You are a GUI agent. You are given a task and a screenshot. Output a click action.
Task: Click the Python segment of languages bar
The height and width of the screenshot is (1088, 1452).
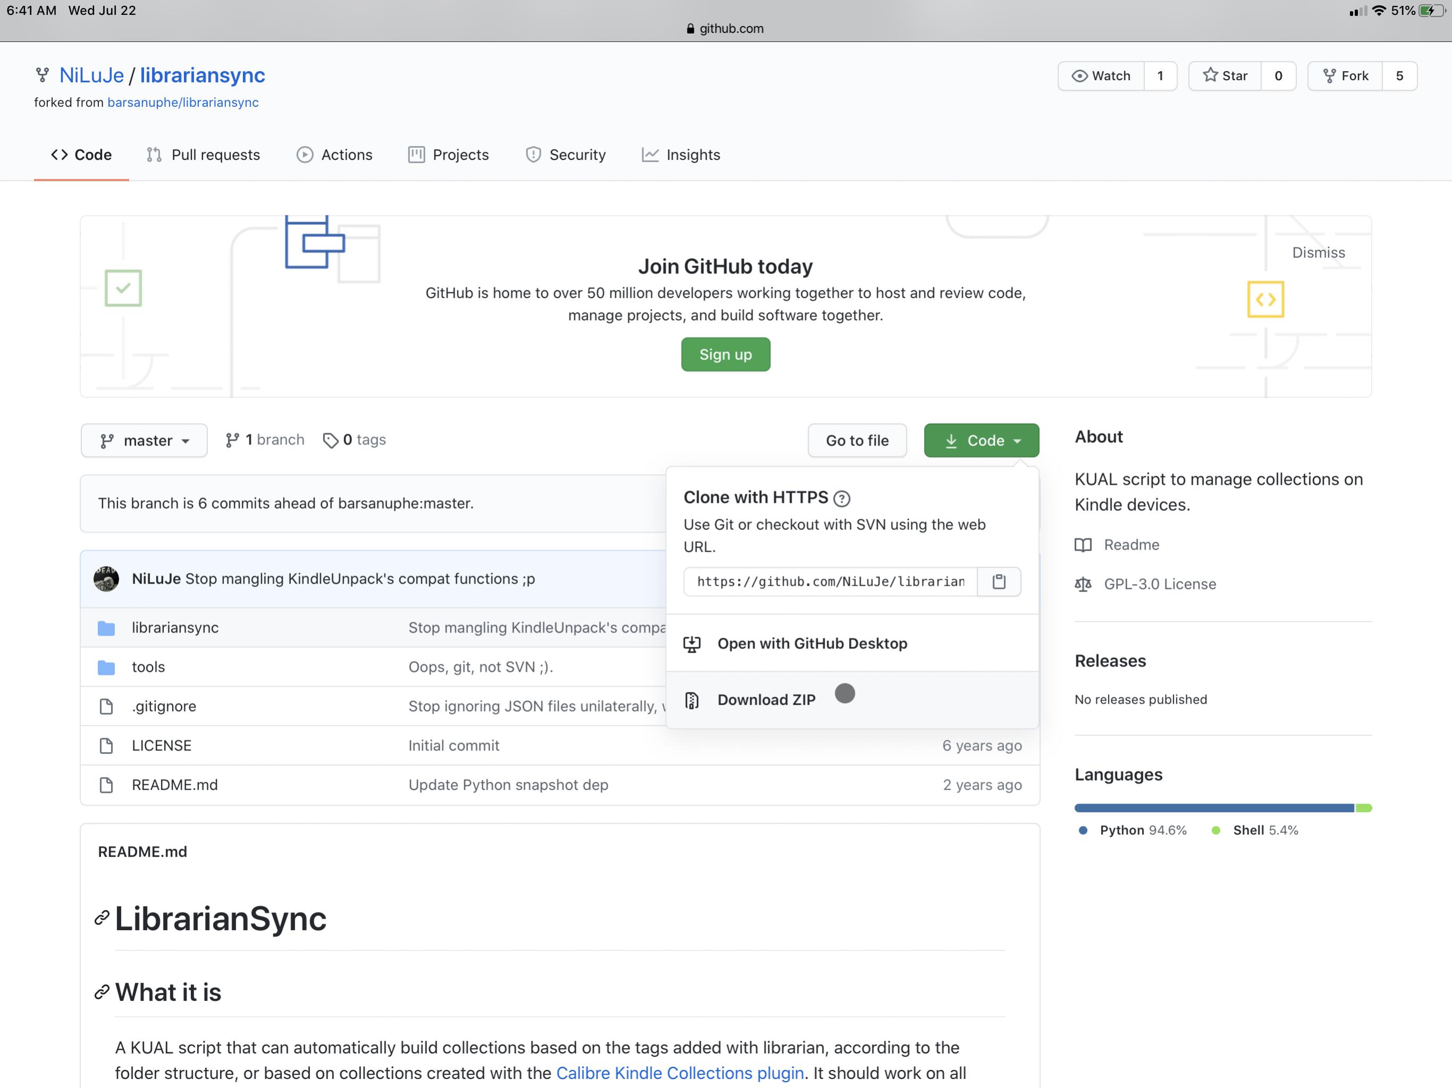click(x=1213, y=808)
